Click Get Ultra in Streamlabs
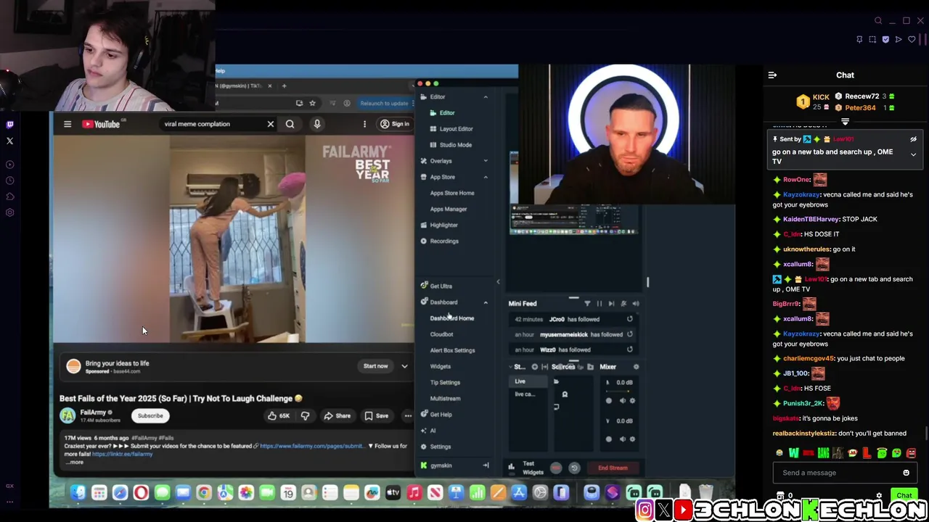Viewport: 929px width, 522px height. pyautogui.click(x=441, y=286)
